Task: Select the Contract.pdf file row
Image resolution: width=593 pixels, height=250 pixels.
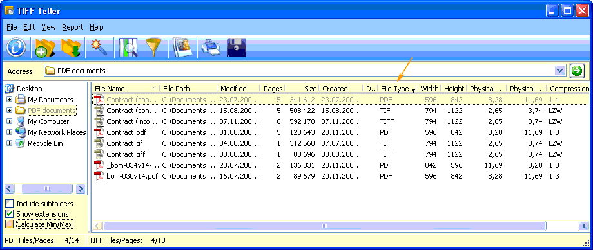Action: [341, 133]
